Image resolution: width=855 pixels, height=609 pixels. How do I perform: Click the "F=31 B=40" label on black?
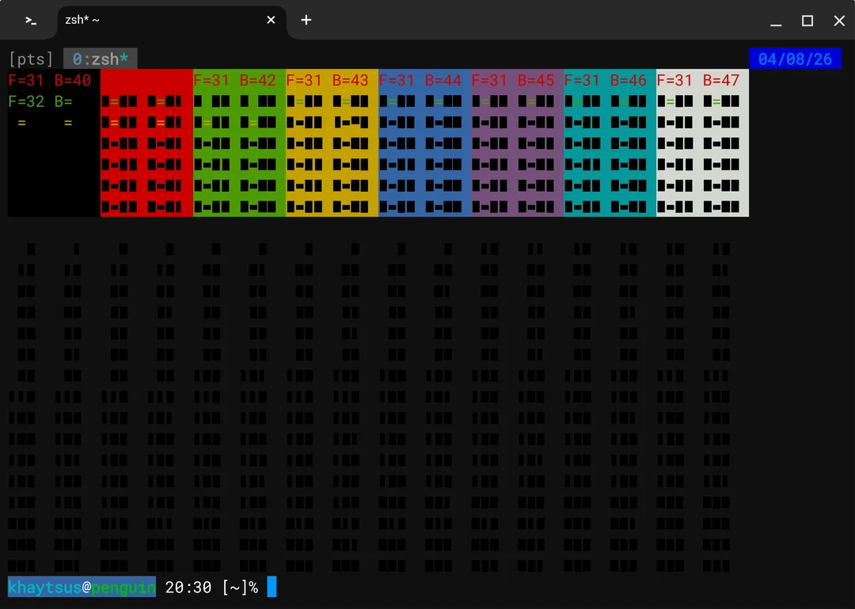coord(50,80)
